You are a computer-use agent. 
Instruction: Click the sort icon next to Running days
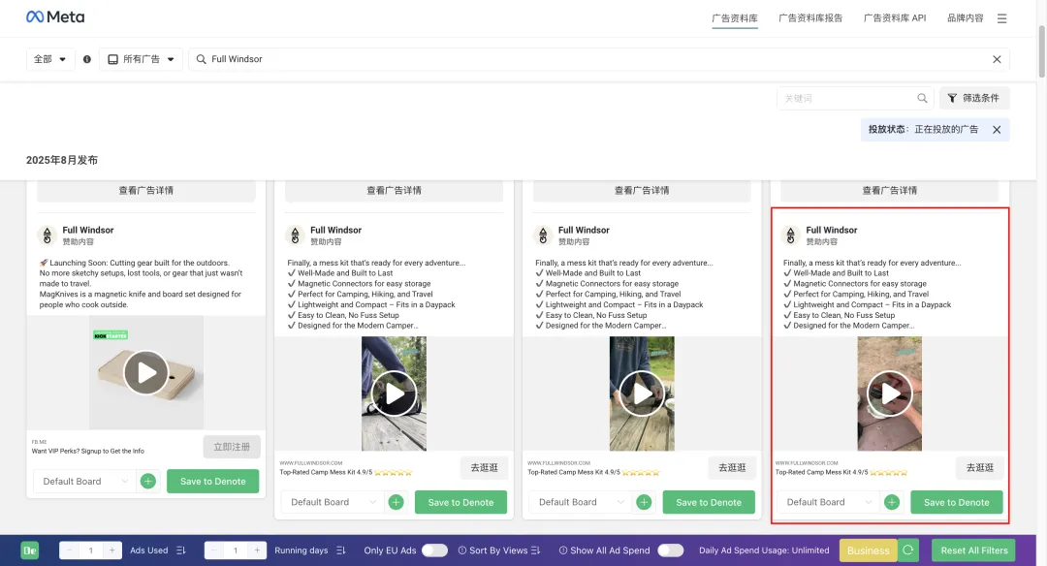[340, 550]
